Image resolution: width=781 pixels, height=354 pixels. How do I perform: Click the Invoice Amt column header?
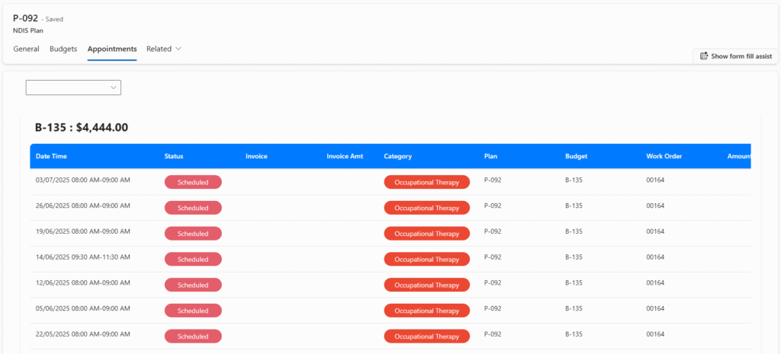(x=345, y=156)
